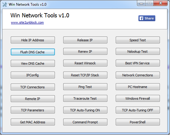Flush the DNS cache
This screenshot has height=135, width=170.
pos(33,52)
